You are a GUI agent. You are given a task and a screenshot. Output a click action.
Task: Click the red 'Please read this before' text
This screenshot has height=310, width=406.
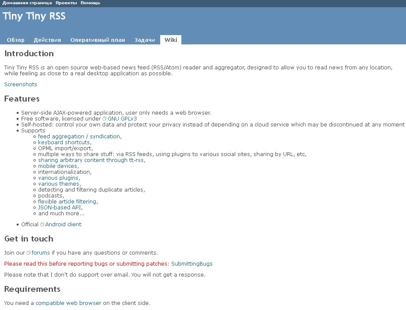click(x=87, y=264)
